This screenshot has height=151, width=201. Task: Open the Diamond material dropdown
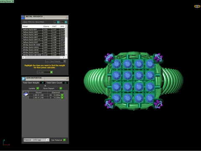(48, 140)
